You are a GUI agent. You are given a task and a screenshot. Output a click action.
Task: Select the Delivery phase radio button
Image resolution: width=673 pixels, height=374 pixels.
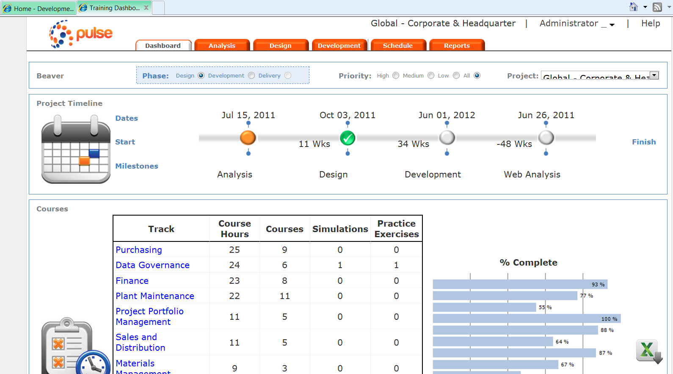pos(288,75)
